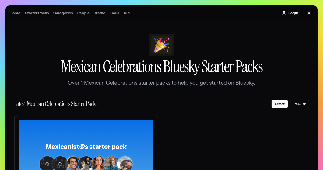The height and width of the screenshot is (170, 323).
Task: Open the Mexicanist@s starter pack card
Action: point(86,142)
